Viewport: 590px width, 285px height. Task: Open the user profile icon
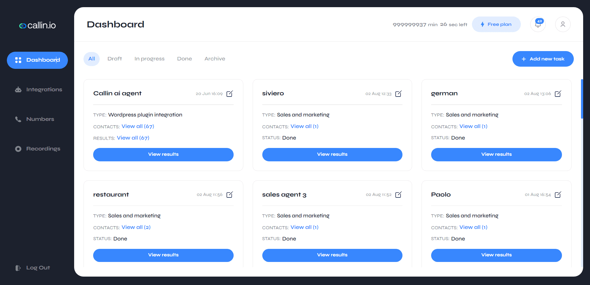click(x=563, y=24)
